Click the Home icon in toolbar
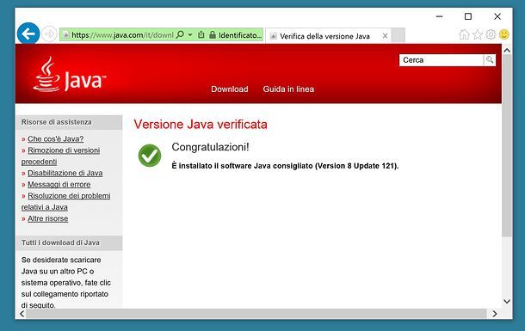The height and width of the screenshot is (331, 525). click(464, 34)
